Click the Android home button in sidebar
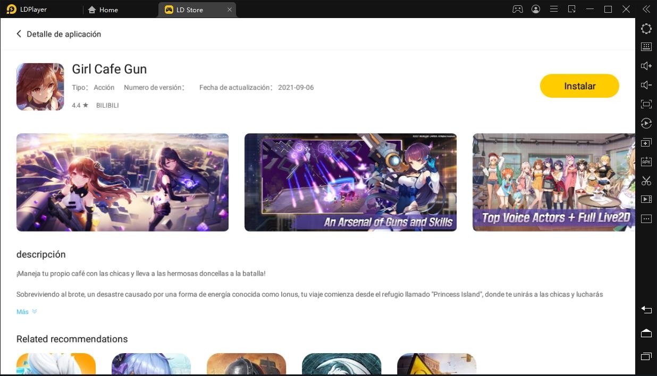 (646, 332)
